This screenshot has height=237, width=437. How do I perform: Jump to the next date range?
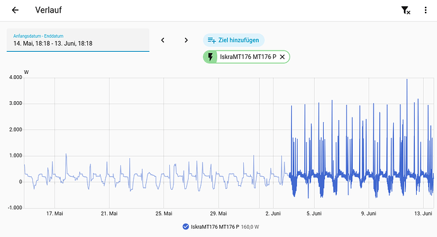click(x=186, y=40)
